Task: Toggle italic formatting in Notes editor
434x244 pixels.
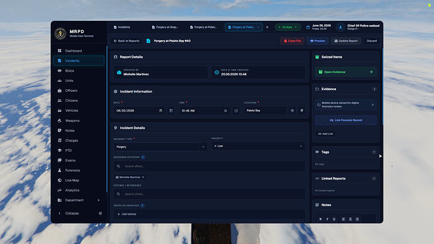Action: tap(327, 219)
